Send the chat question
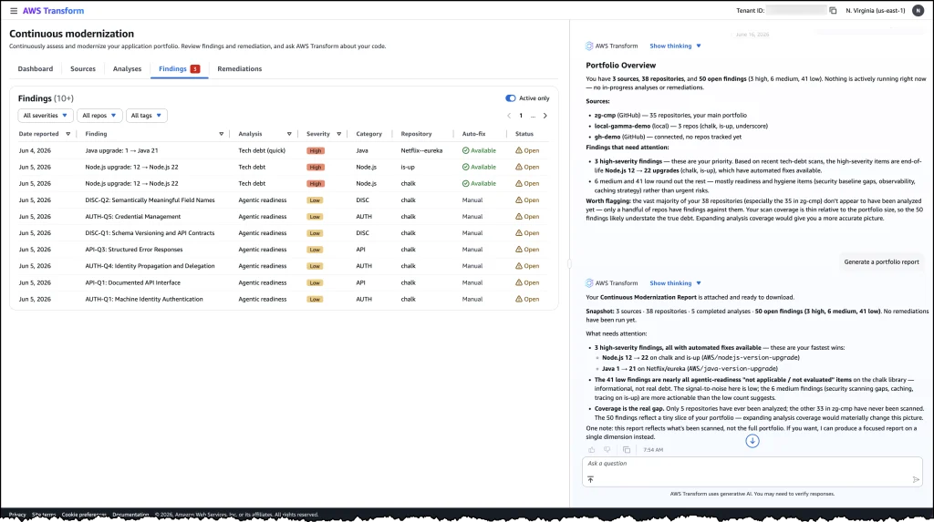The image size is (934, 522). coord(916,479)
